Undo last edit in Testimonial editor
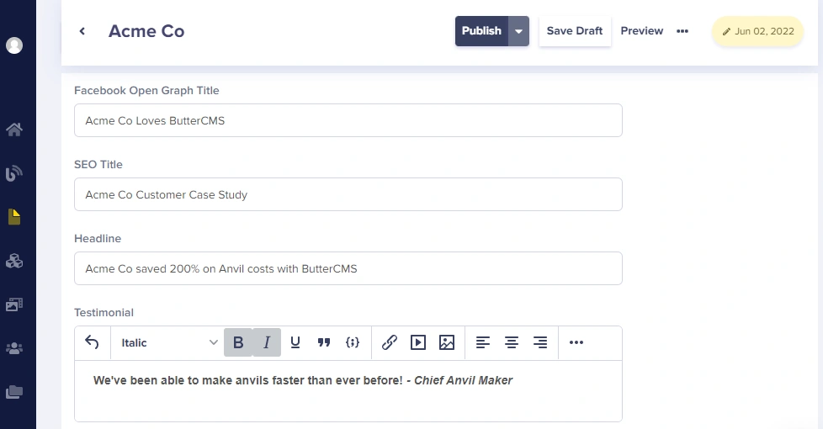This screenshot has height=429, width=823. tap(92, 342)
